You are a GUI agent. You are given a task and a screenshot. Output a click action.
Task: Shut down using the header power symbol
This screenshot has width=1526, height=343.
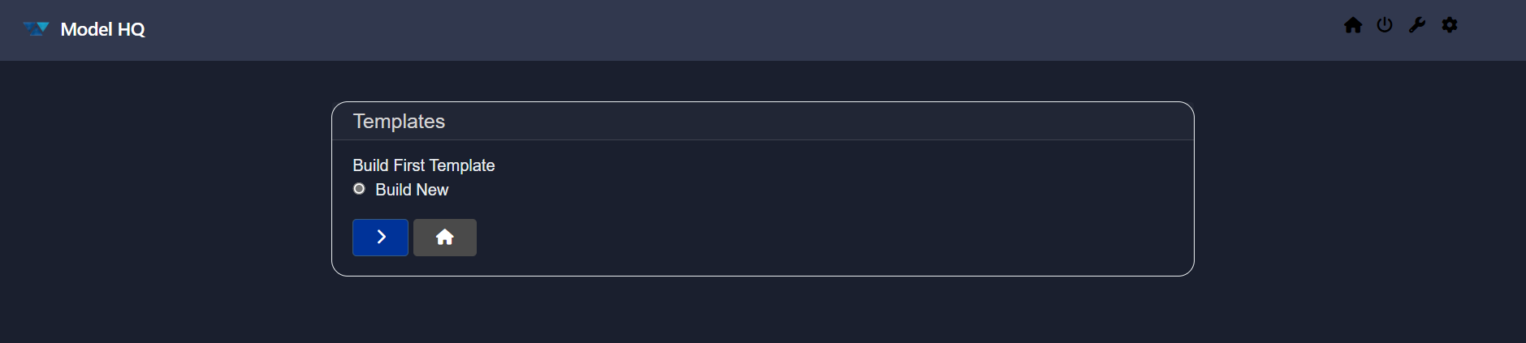[x=1385, y=25]
